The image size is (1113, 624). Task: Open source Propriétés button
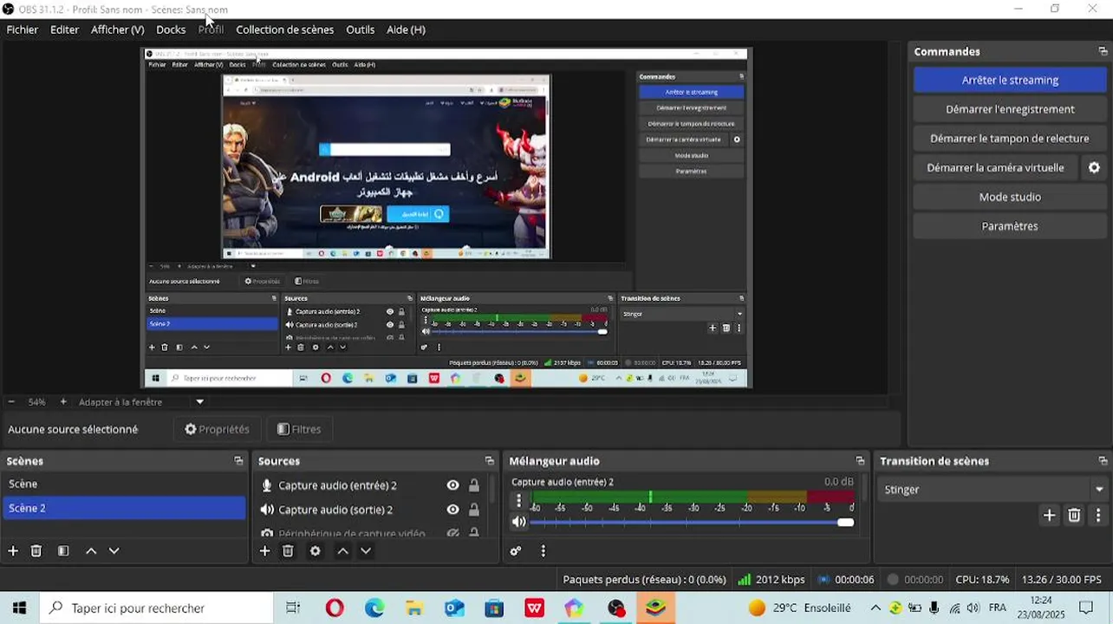point(217,429)
